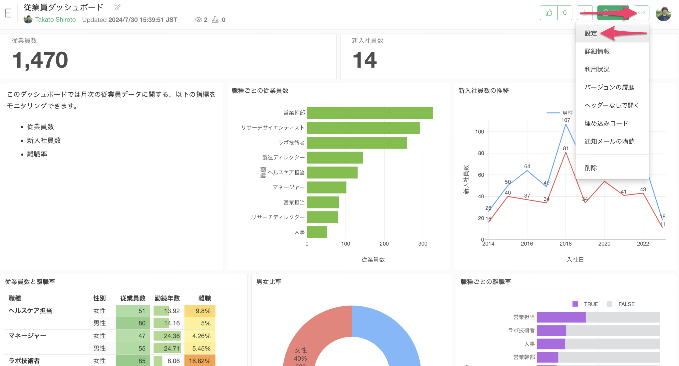Choose 削除 from the menu

(612, 168)
